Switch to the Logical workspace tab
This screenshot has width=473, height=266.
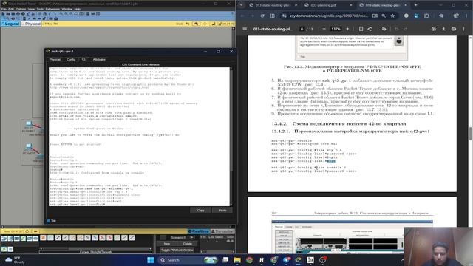(10, 24)
